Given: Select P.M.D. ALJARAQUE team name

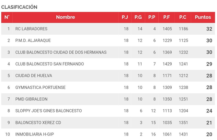Looking at the screenshot, I should point(33,41).
